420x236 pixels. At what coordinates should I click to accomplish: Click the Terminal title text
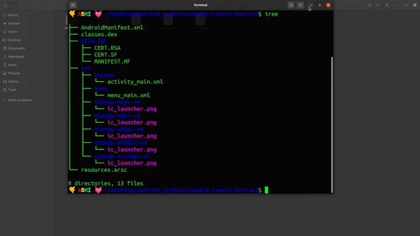(200, 5)
